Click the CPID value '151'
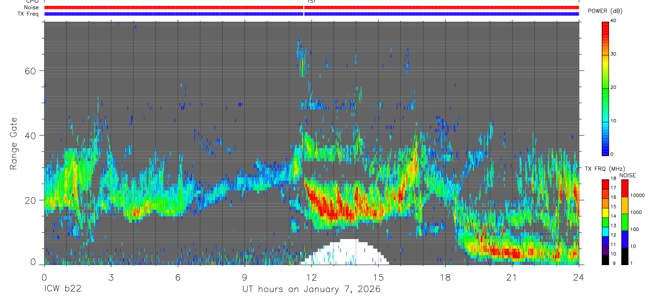Image resolution: width=651 pixels, height=300 pixels. pyautogui.click(x=312, y=2)
